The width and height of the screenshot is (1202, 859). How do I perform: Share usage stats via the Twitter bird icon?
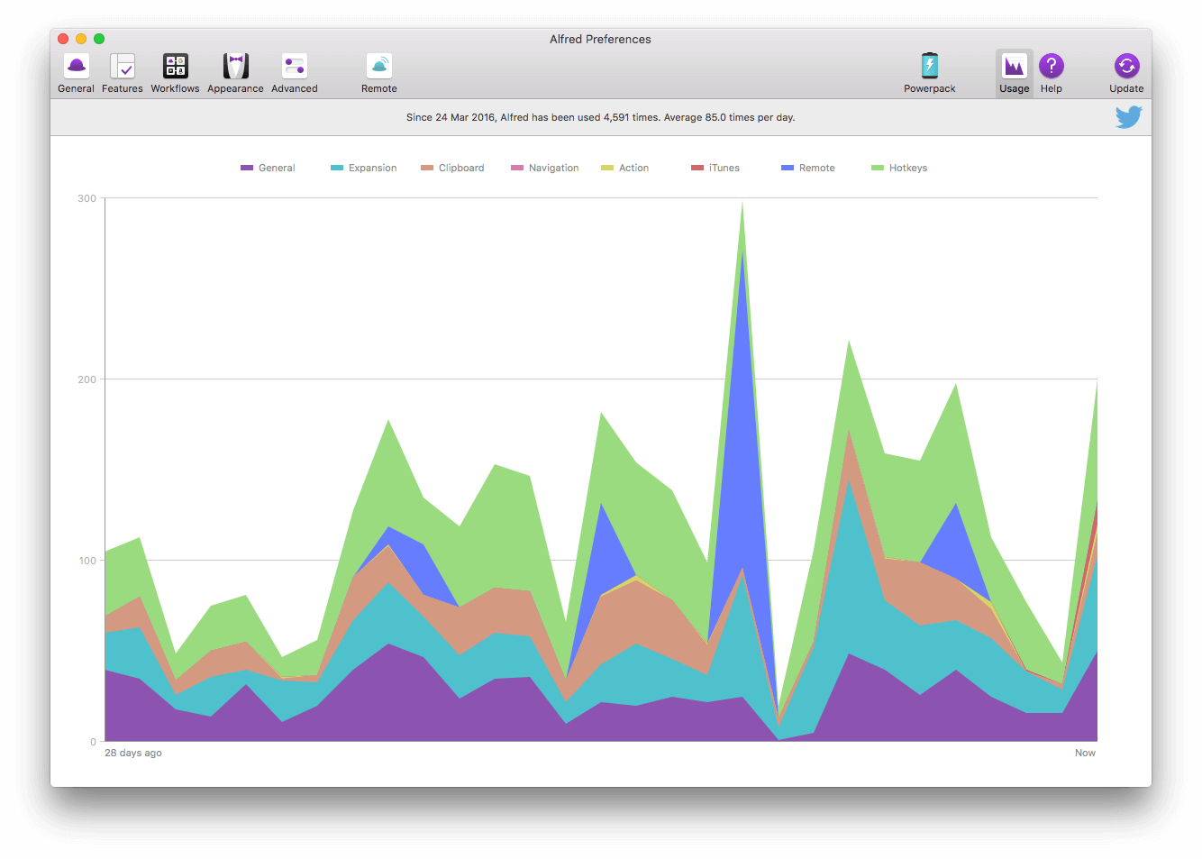click(x=1128, y=116)
